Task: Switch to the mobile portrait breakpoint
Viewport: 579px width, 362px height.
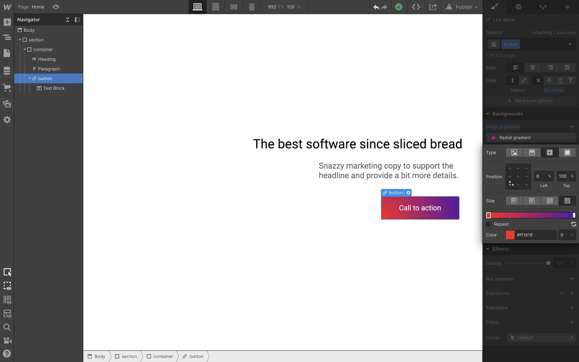Action: point(252,7)
